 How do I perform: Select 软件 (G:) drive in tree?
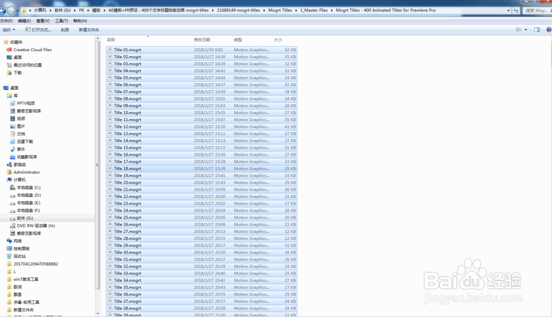[x=25, y=218]
